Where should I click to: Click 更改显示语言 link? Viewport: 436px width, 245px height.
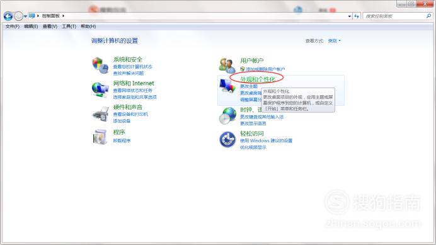[x=253, y=123]
